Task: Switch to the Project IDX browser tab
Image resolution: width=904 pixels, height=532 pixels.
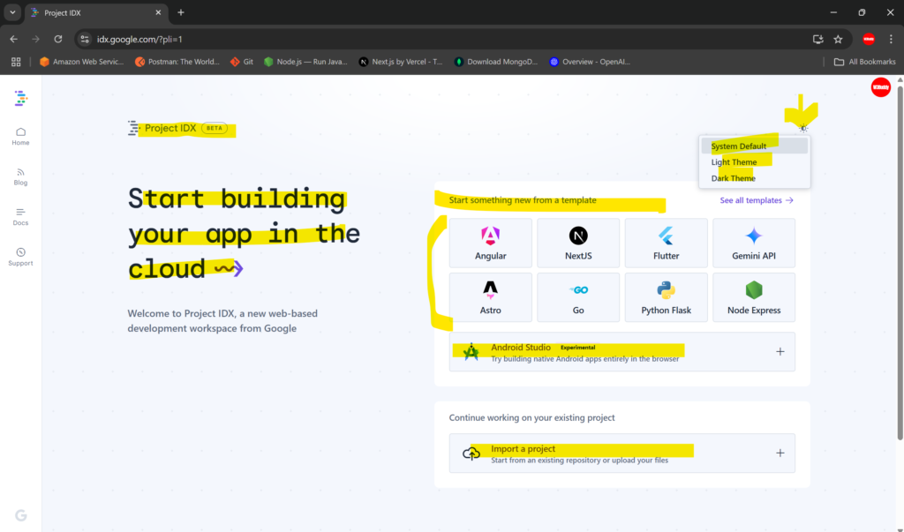Action: click(97, 12)
